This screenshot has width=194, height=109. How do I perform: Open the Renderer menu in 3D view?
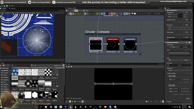click(x=38, y=13)
